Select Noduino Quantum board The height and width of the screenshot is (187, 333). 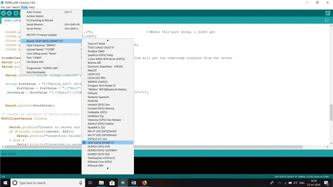pyautogui.click(x=108, y=97)
